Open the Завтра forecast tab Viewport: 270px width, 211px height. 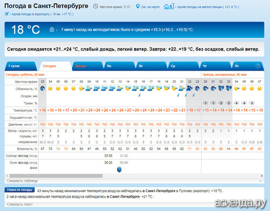(x=87, y=66)
